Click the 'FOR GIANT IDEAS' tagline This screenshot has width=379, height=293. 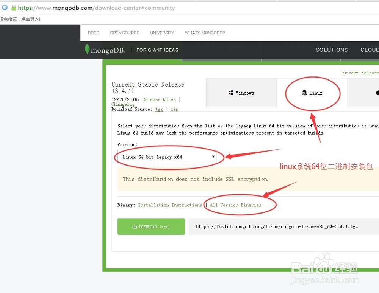pos(157,50)
